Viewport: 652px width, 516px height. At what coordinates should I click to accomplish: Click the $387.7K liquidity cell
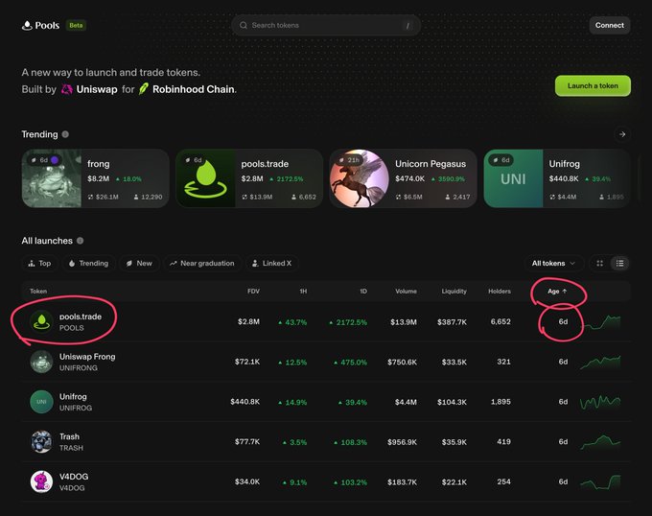pyautogui.click(x=452, y=322)
